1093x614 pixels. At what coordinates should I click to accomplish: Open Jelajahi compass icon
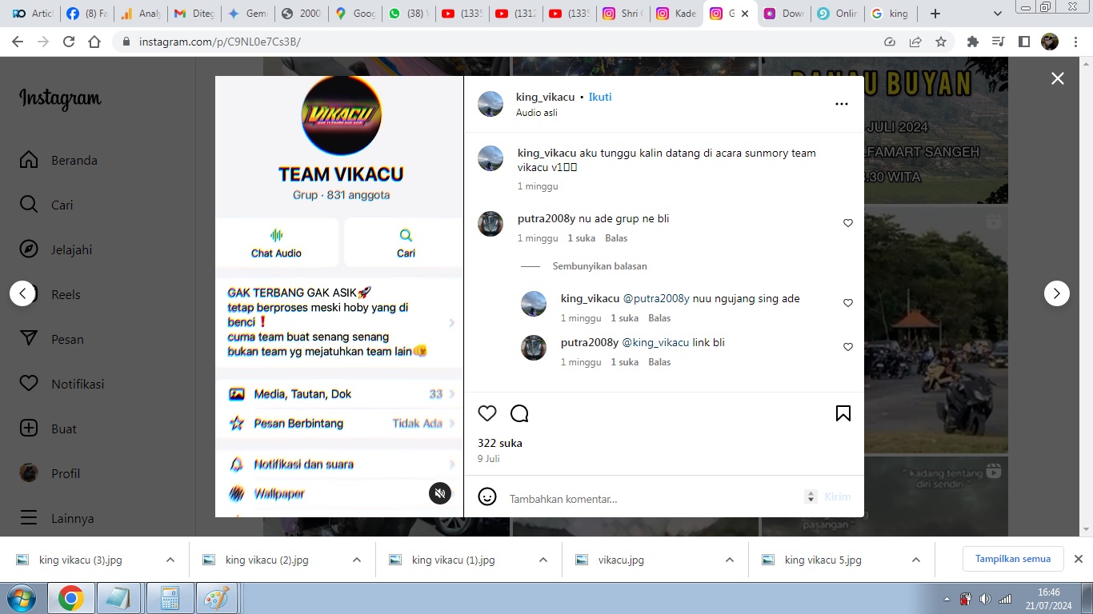coord(29,249)
